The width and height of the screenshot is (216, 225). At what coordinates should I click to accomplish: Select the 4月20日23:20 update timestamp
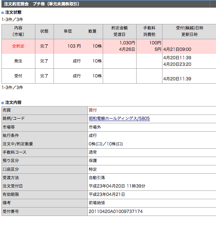coord(177,64)
